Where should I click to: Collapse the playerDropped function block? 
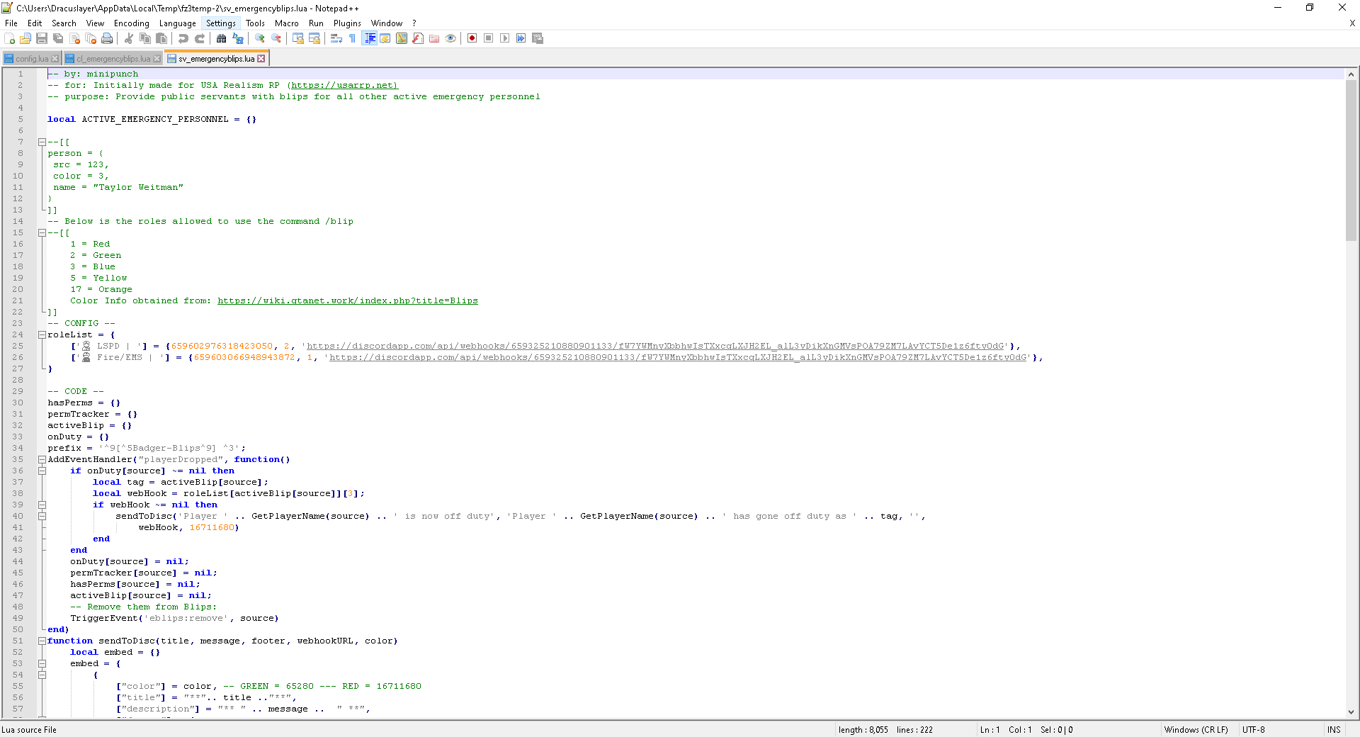tap(42, 459)
